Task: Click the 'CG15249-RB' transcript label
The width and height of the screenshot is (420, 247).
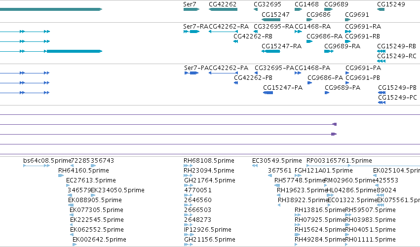Action: tap(397, 46)
